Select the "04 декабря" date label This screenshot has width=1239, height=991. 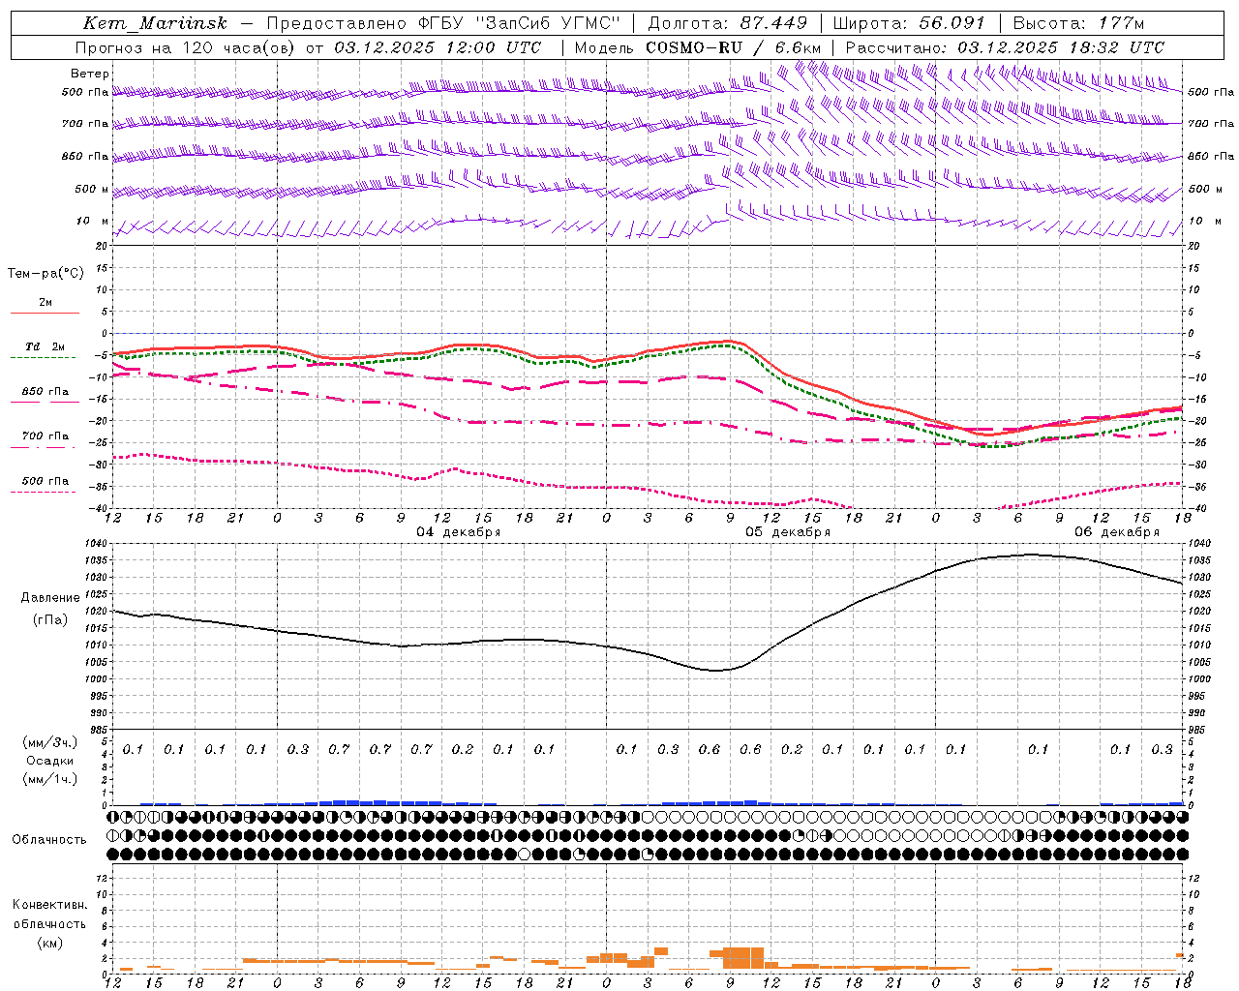[459, 532]
